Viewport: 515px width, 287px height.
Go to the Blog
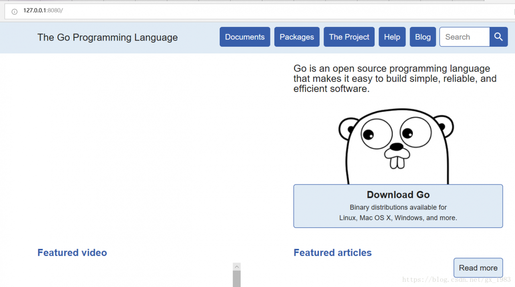423,37
